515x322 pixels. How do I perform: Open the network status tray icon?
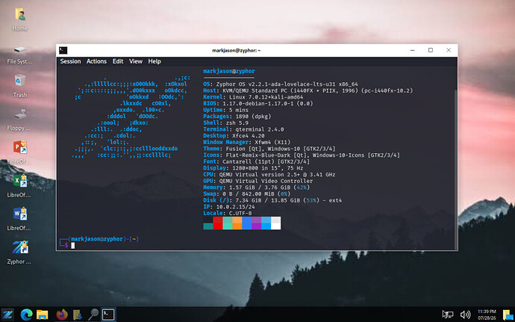pos(447,315)
